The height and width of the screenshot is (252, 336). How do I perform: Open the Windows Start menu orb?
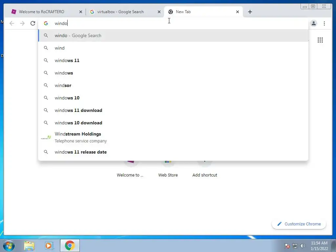click(x=9, y=245)
